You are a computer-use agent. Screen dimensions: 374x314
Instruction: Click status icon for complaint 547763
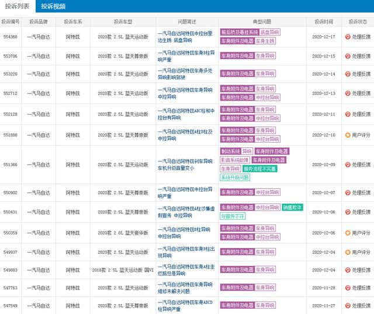coord(348,288)
